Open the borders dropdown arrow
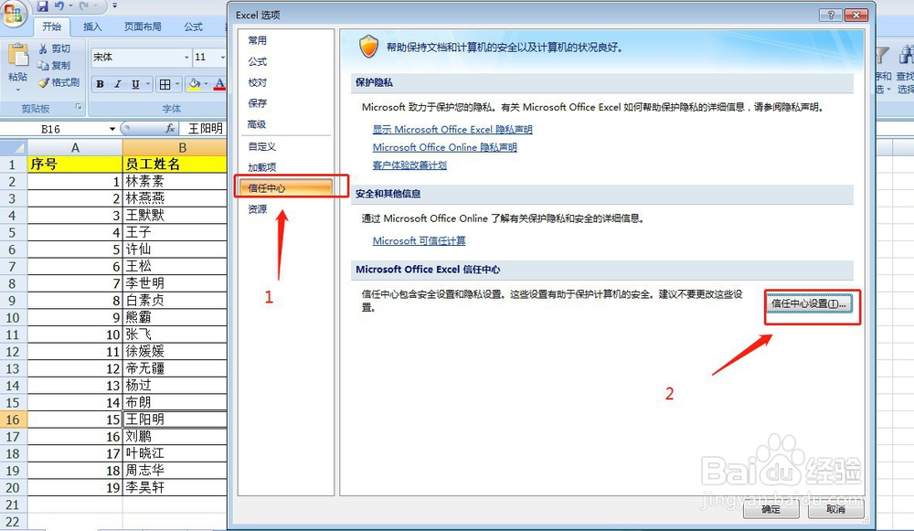 click(x=177, y=84)
